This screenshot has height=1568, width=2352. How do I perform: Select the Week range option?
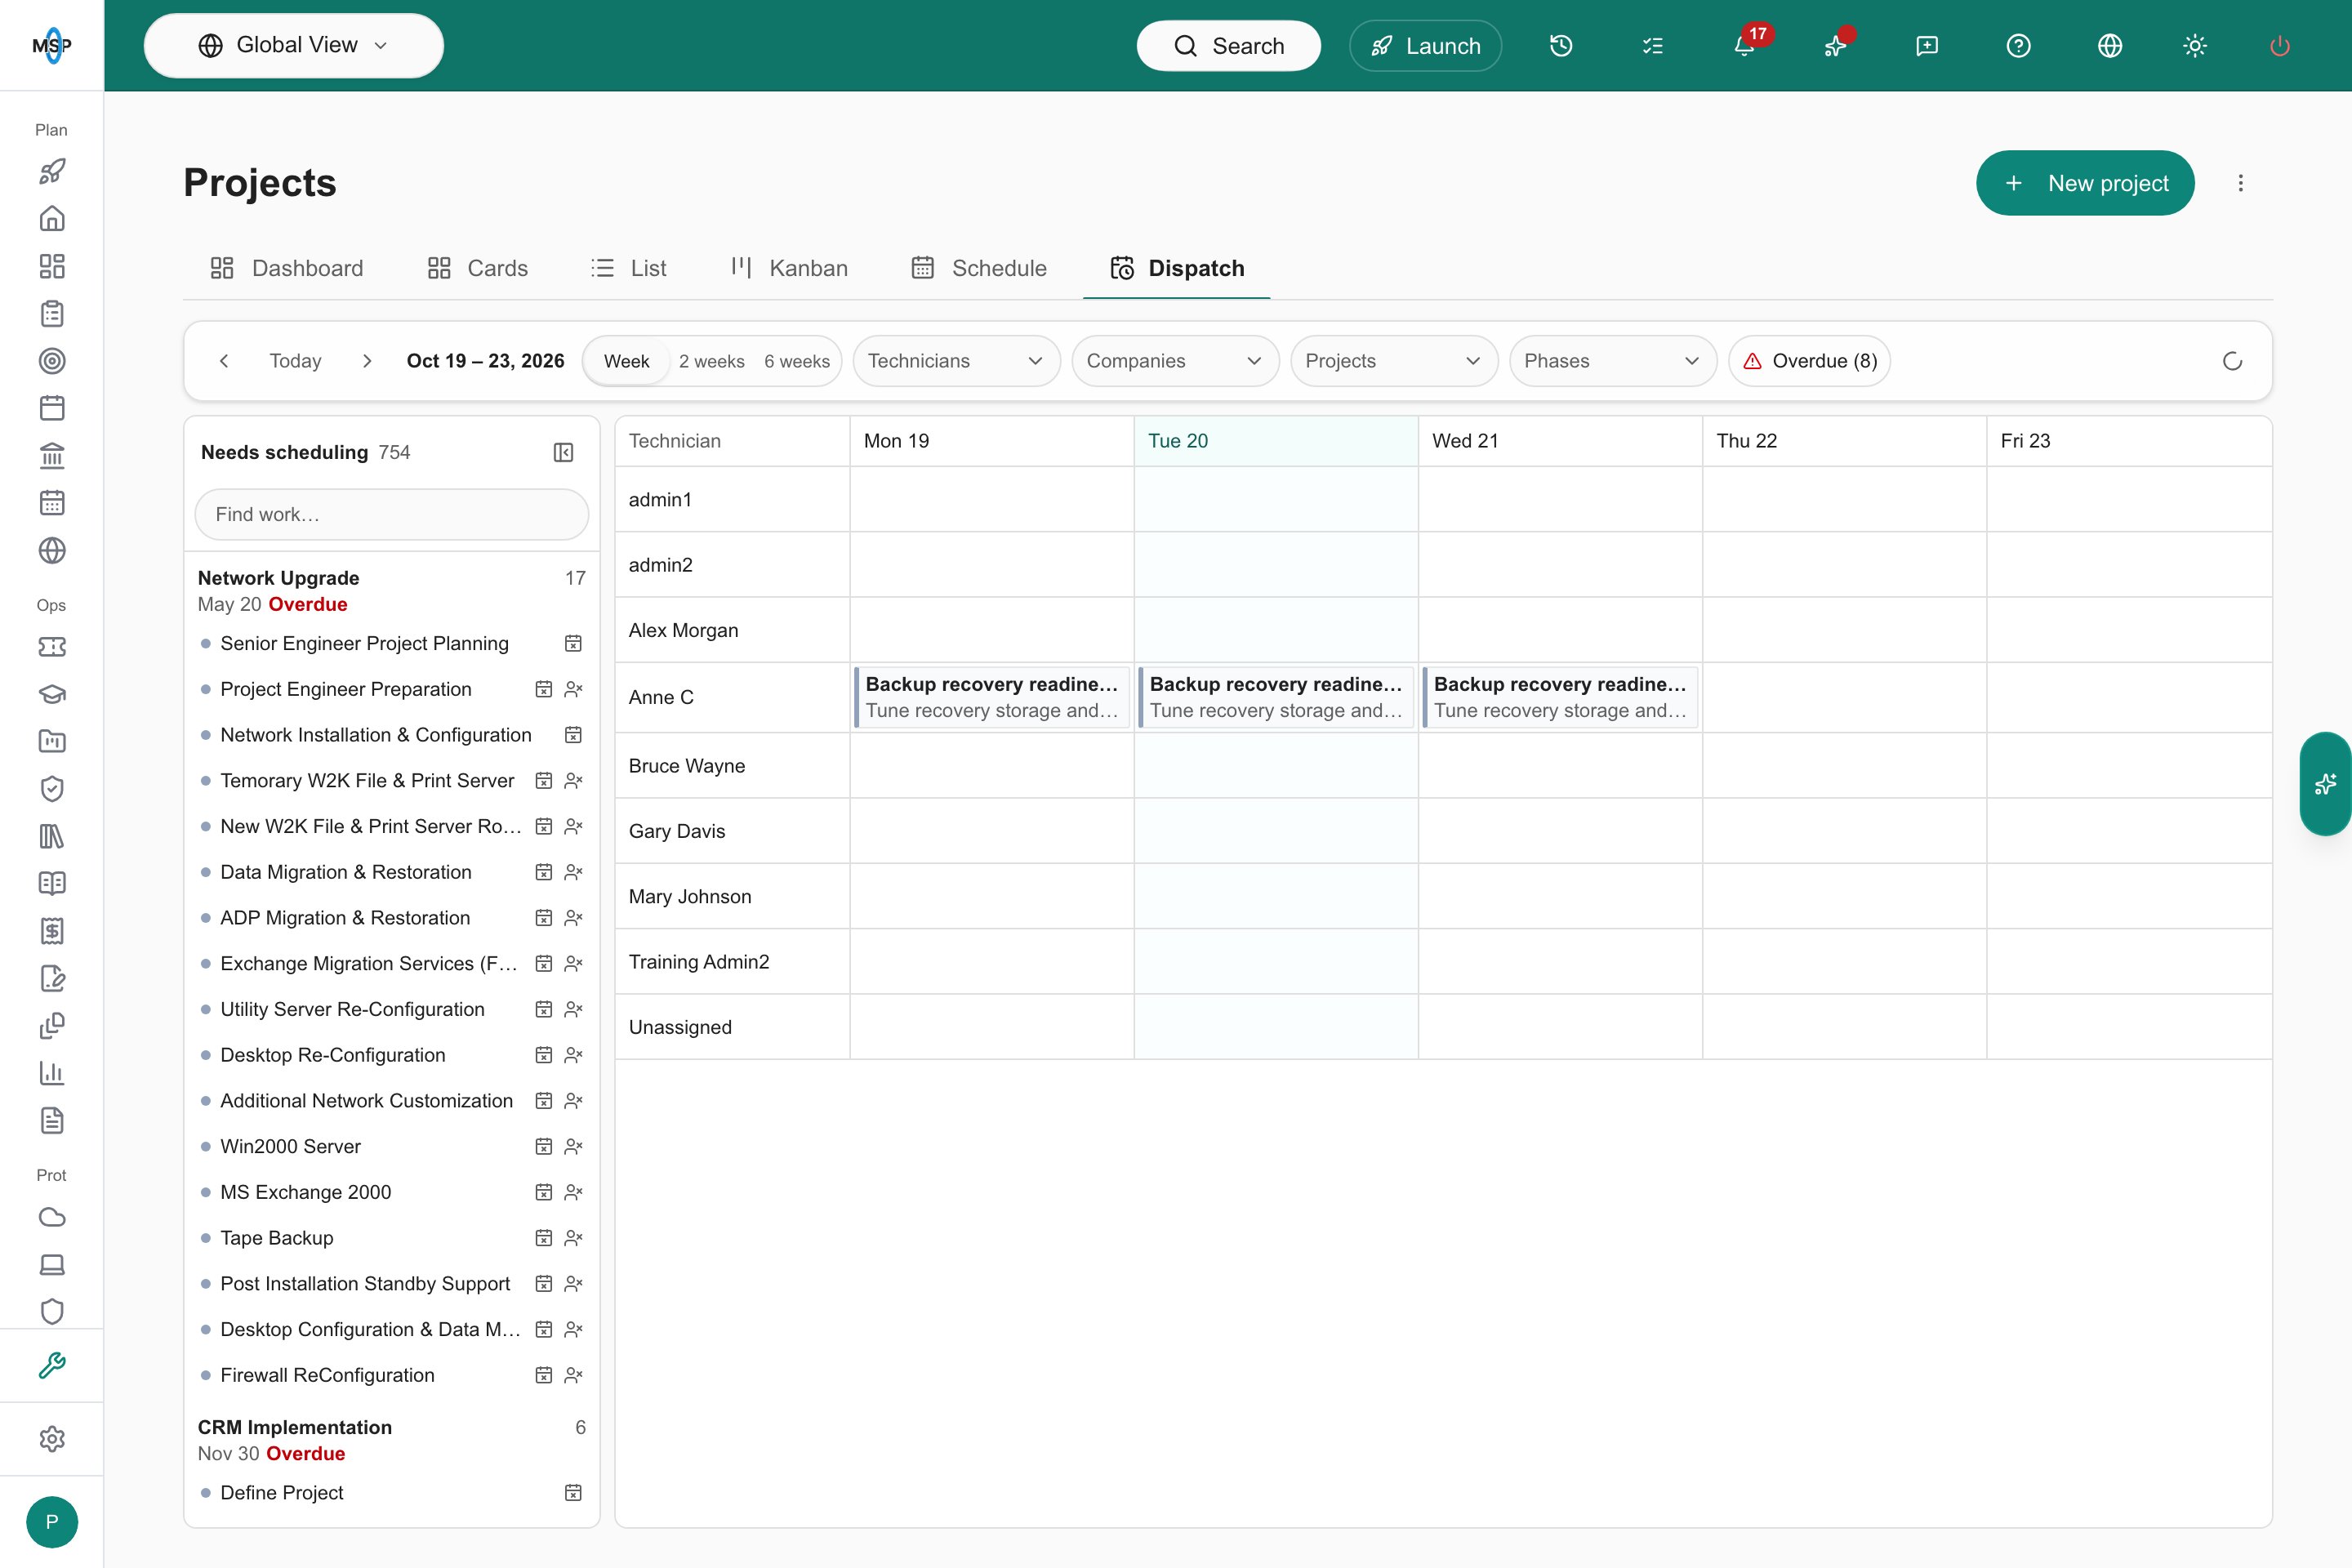(x=626, y=361)
